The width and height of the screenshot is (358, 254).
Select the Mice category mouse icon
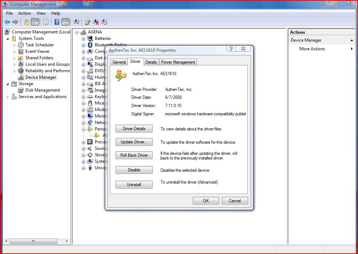(90, 103)
